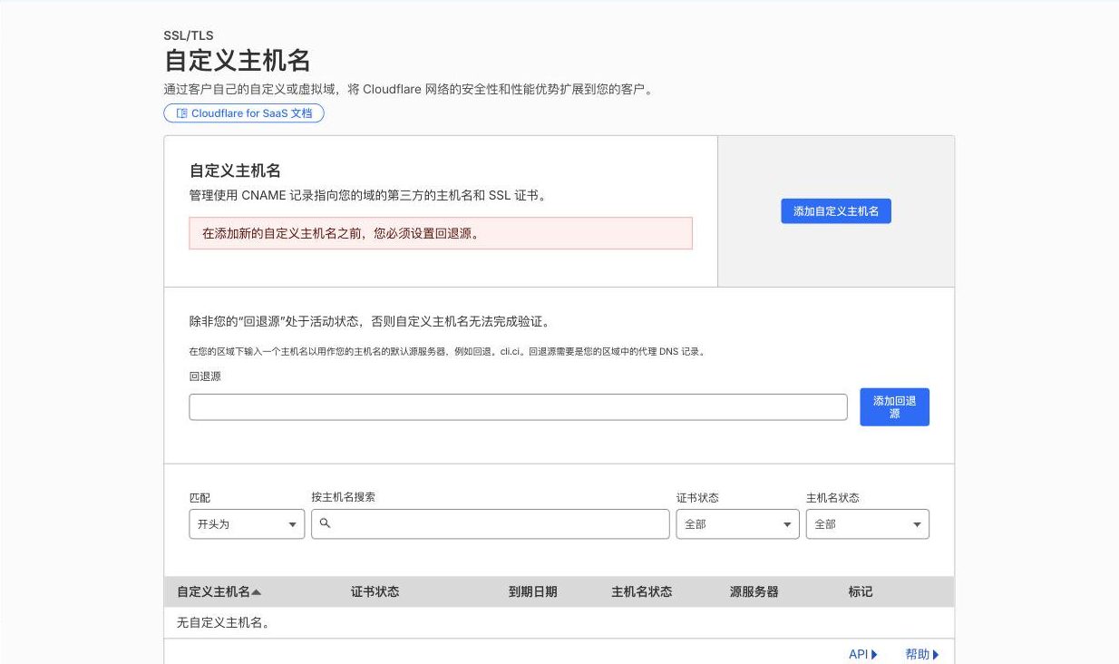This screenshot has width=1119, height=664.
Task: Click the 标记 column header
Action: 861,591
